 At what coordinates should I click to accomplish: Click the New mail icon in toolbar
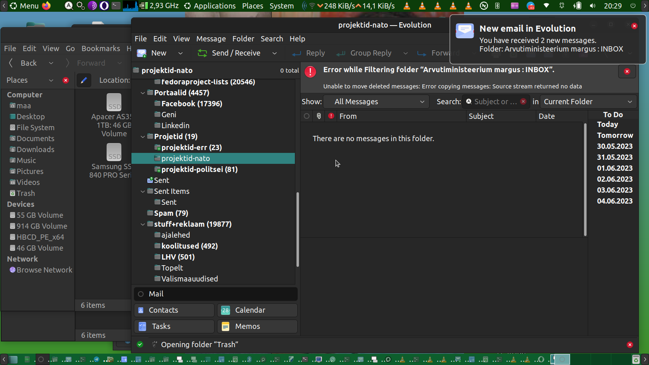point(142,53)
